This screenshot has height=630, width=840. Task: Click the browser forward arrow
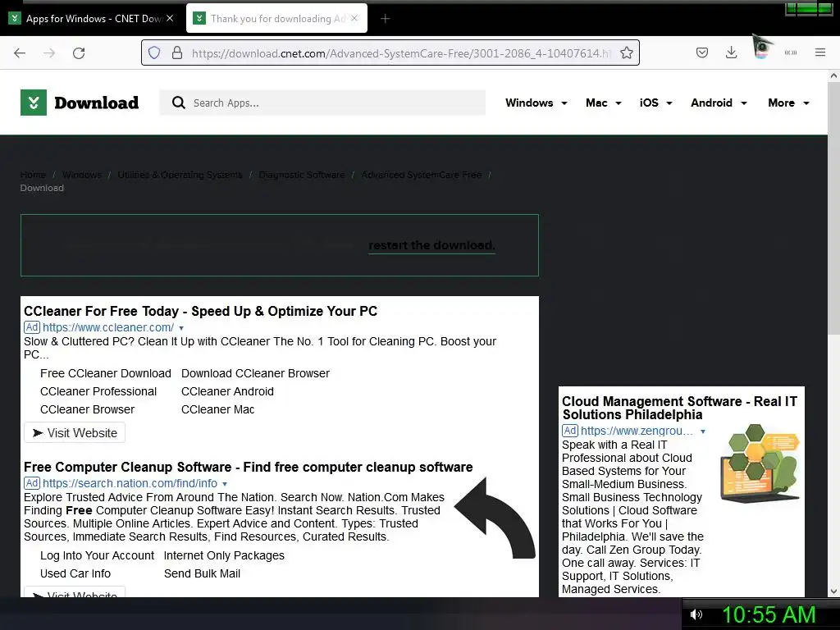click(49, 53)
